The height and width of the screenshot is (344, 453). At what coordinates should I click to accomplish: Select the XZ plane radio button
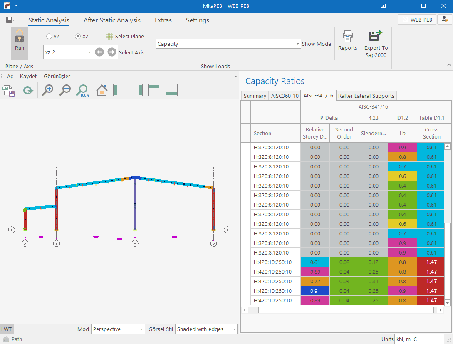[78, 37]
